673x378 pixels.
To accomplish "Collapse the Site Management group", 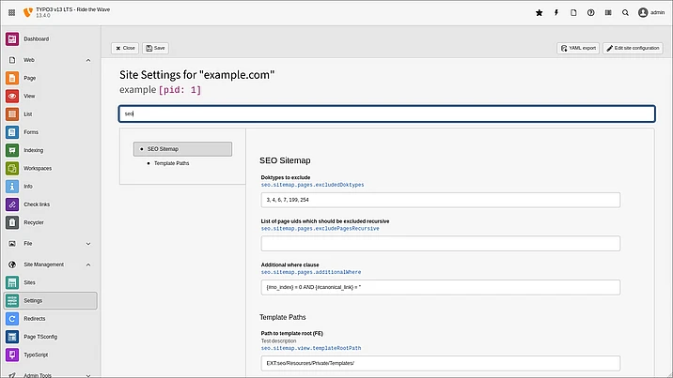I will (x=87, y=265).
